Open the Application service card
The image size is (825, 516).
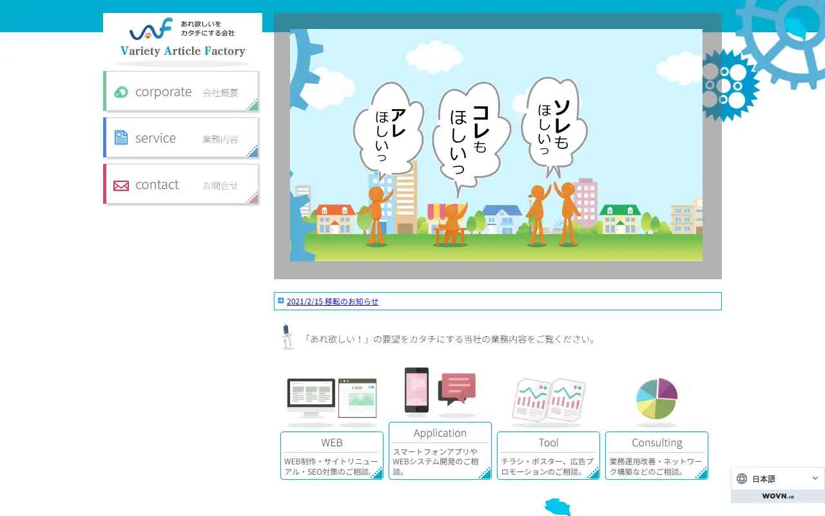pyautogui.click(x=440, y=451)
